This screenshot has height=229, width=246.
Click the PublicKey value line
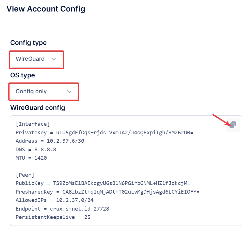(103, 183)
